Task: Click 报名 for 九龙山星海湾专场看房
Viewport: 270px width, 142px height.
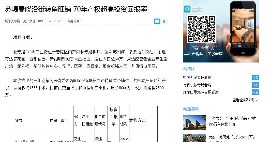Action: pos(255,92)
